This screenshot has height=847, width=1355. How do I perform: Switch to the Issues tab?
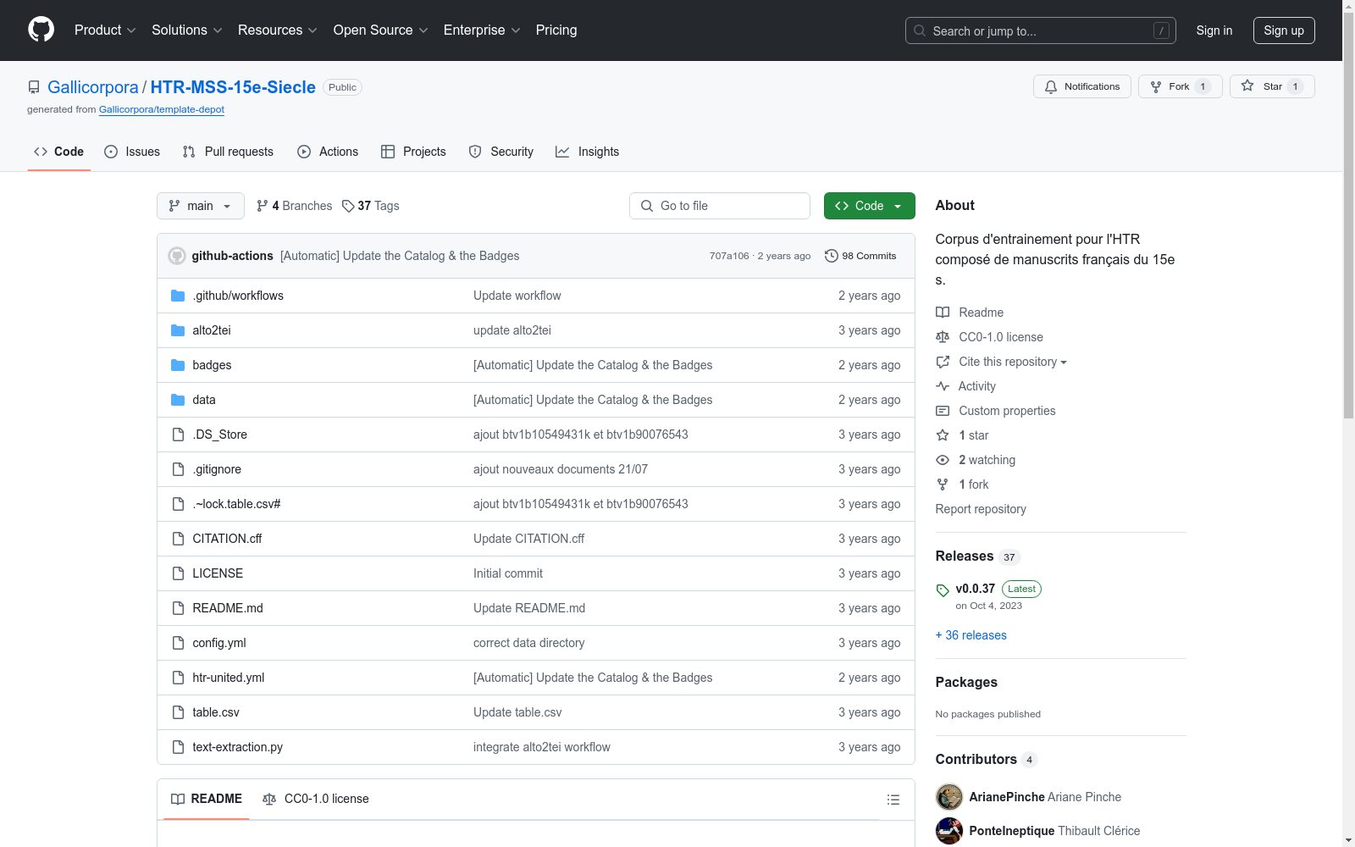click(132, 152)
